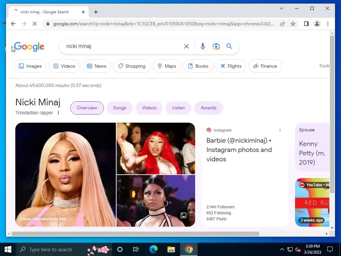Click the Instagram source icon
This screenshot has width=341, height=256.
pos(209,130)
